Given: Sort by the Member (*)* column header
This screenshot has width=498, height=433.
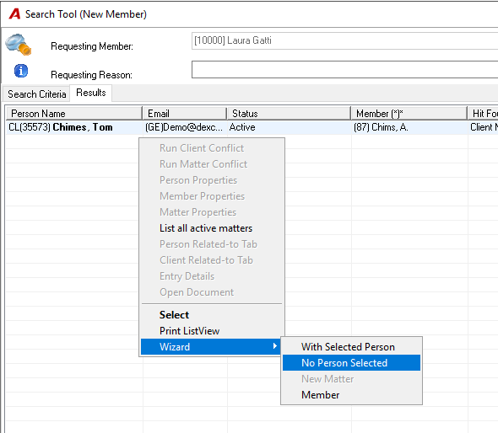Looking at the screenshot, I should coord(409,114).
